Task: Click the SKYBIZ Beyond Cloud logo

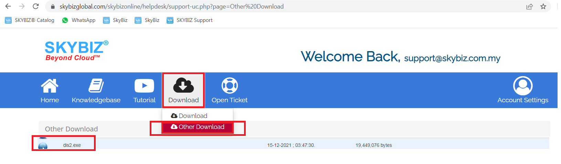Action: click(x=76, y=51)
